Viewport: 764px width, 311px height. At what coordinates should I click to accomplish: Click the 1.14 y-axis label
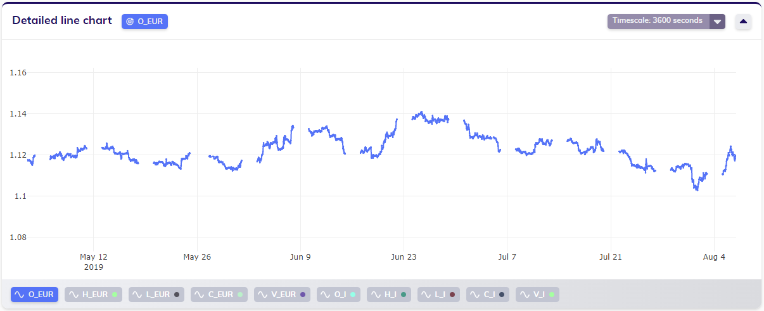(x=18, y=114)
